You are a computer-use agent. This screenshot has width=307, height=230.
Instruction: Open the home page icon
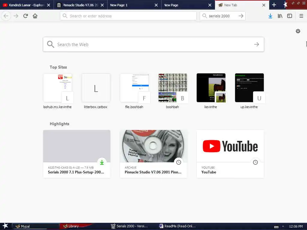[35, 16]
